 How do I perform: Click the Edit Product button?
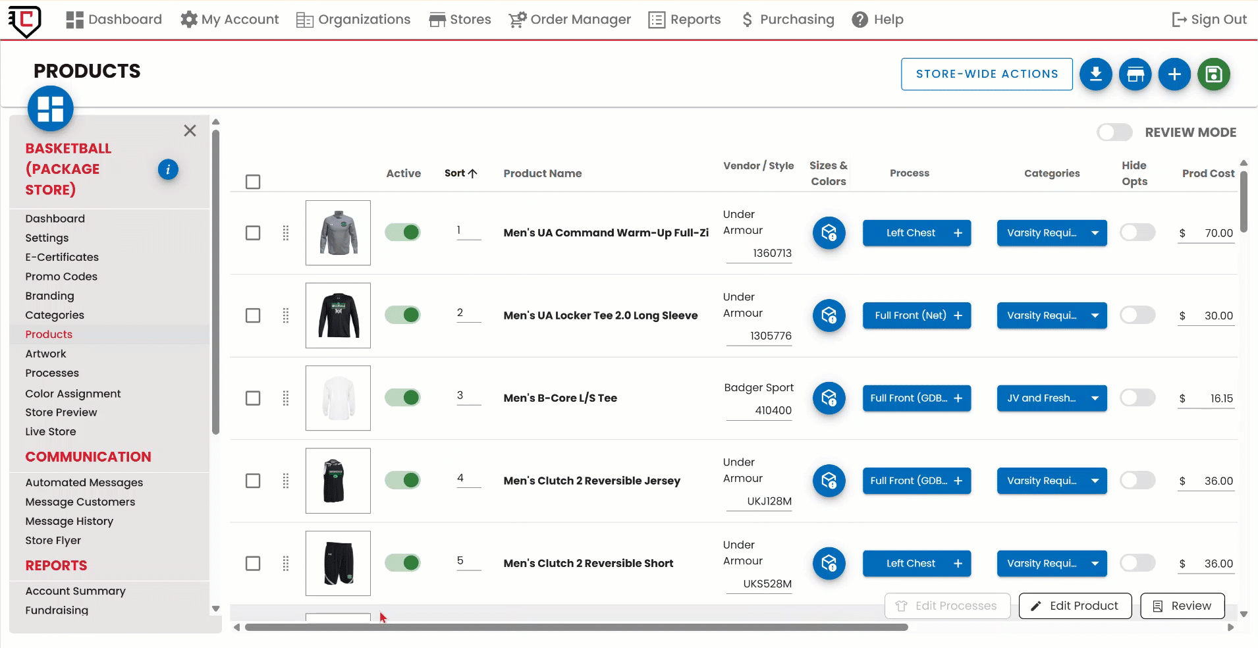1075,606
